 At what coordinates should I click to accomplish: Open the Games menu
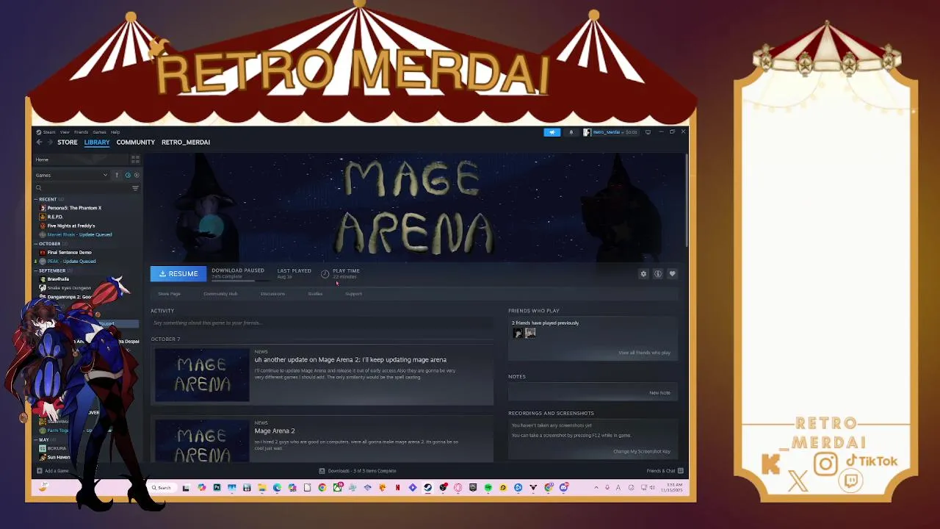pos(99,132)
